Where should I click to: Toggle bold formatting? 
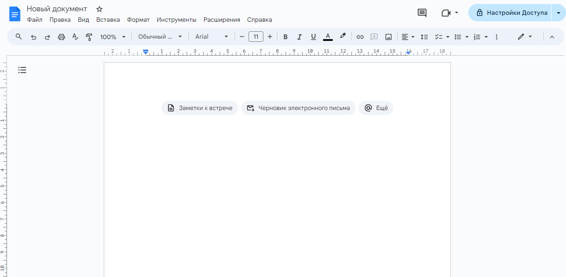285,37
